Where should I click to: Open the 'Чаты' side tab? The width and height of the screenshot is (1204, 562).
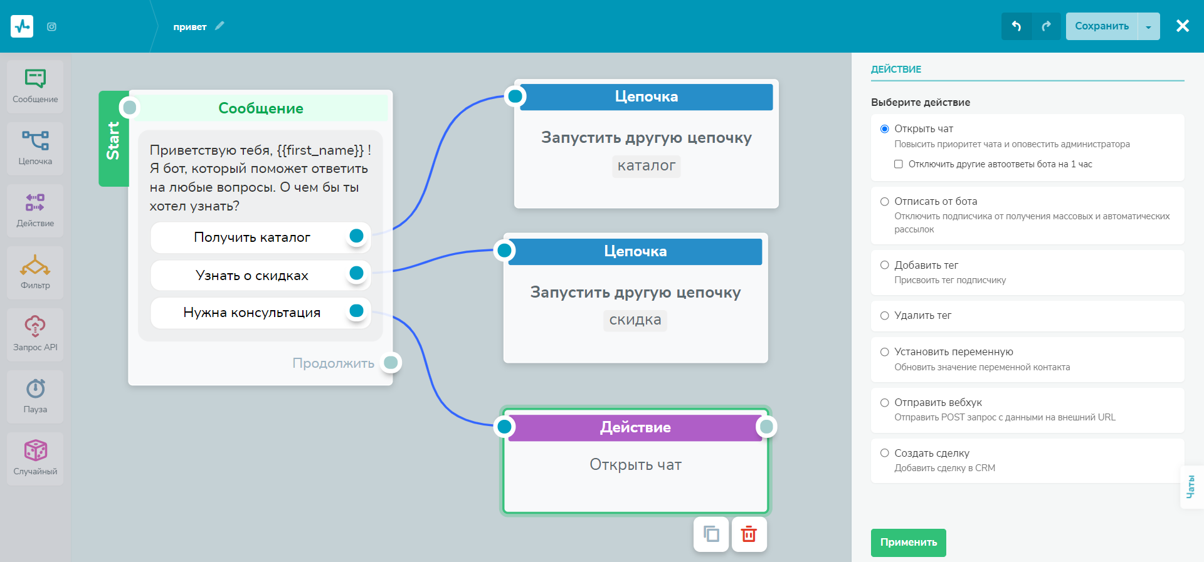coord(1190,487)
